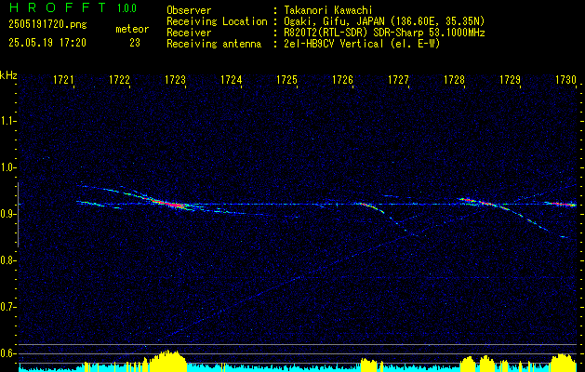The height and width of the screenshot is (372, 585).
Task: Click frequency axis label 0.8
Action: pos(8,260)
